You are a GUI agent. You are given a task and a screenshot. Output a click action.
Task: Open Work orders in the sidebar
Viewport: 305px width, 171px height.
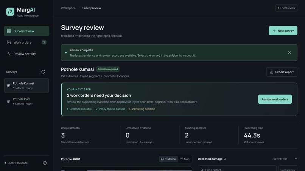26,43
